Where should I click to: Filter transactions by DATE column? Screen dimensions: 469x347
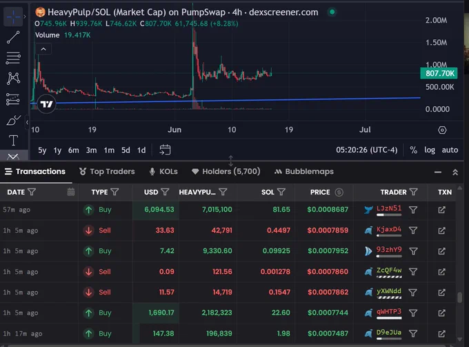(32, 192)
